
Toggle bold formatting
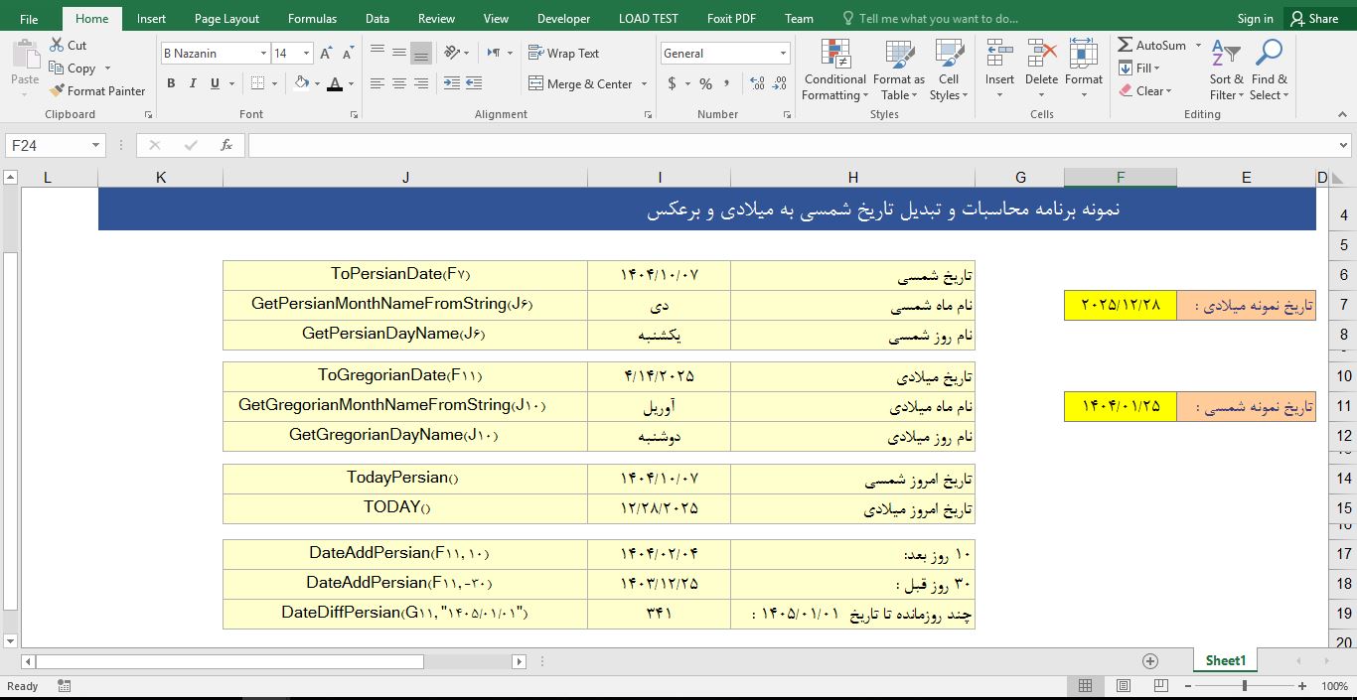(169, 83)
